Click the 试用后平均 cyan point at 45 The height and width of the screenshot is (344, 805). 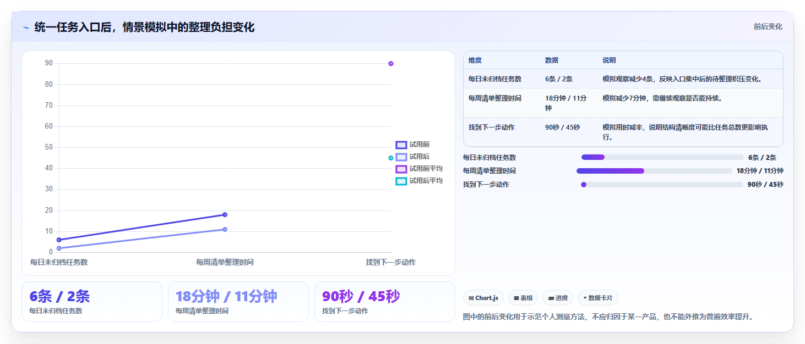(x=391, y=158)
